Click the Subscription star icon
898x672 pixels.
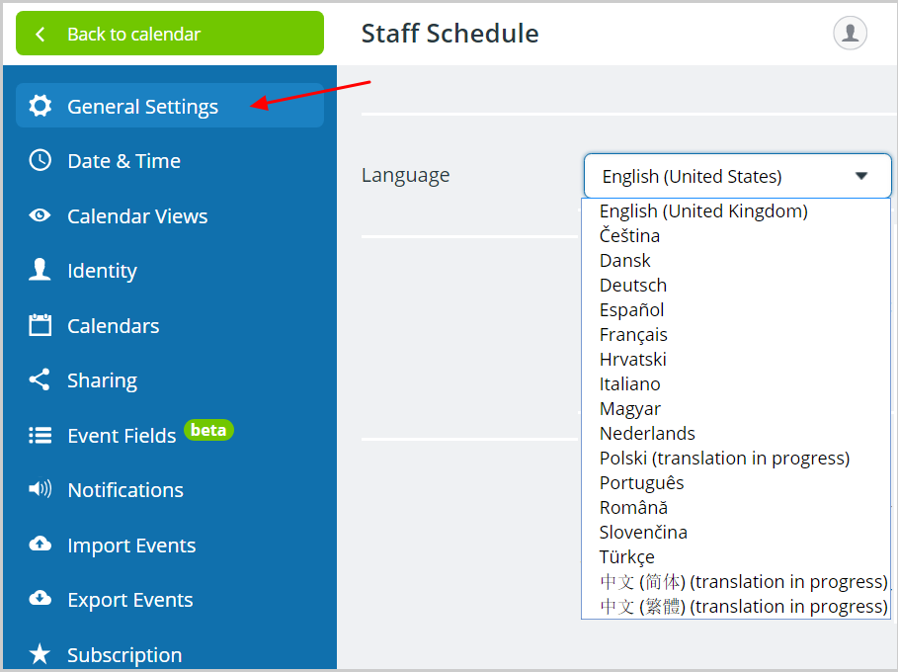click(x=41, y=653)
